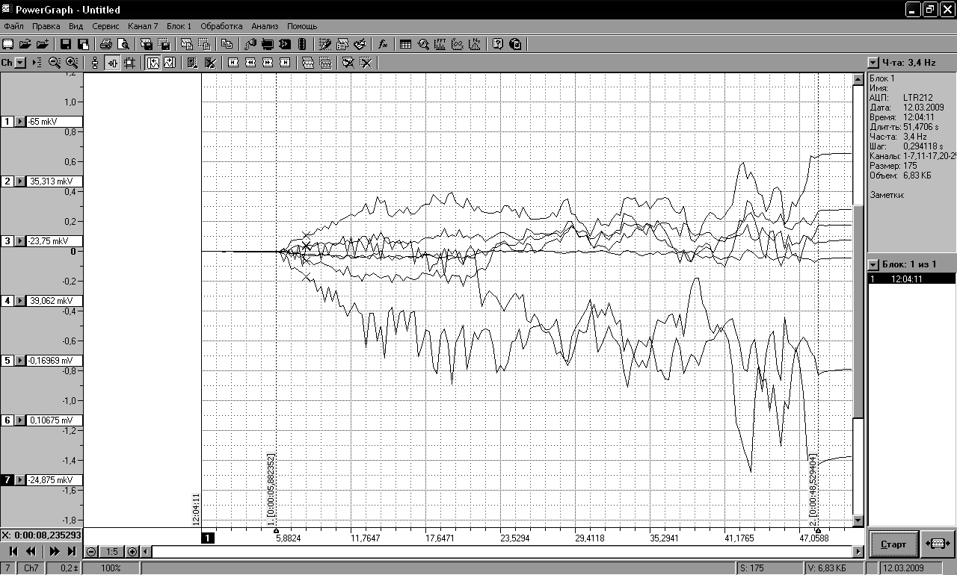Click the FFT spectrum analysis icon
957x575 pixels.
(x=440, y=44)
